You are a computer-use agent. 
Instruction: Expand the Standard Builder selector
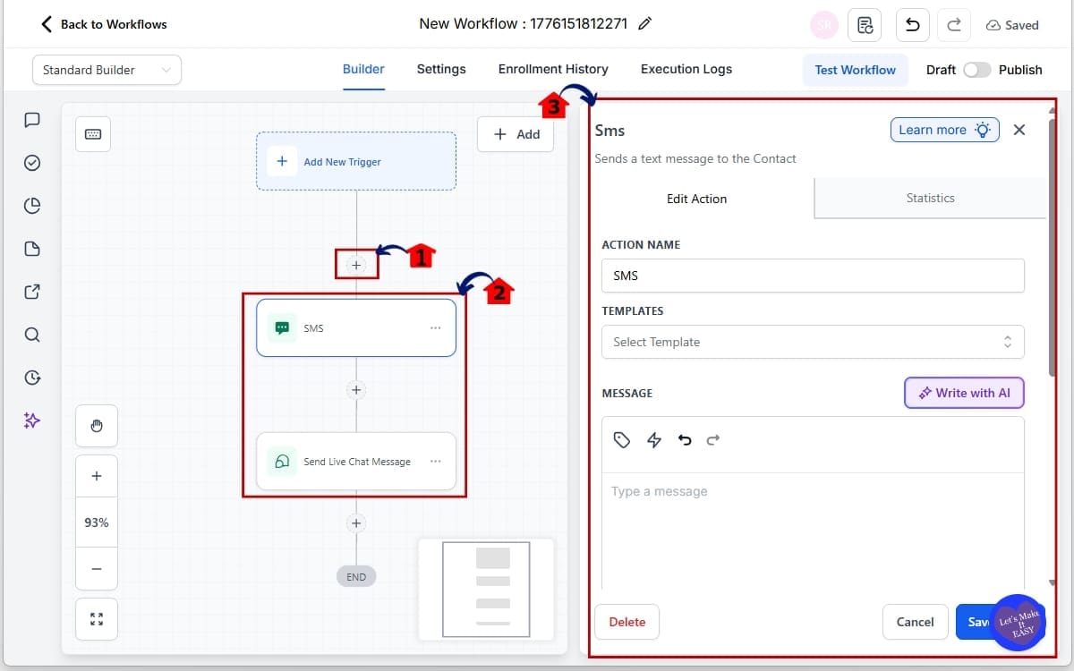tap(106, 69)
